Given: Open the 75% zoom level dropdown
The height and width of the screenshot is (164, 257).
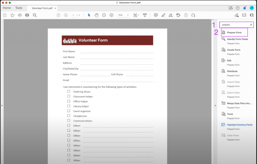Looking at the screenshot, I should [123, 15].
